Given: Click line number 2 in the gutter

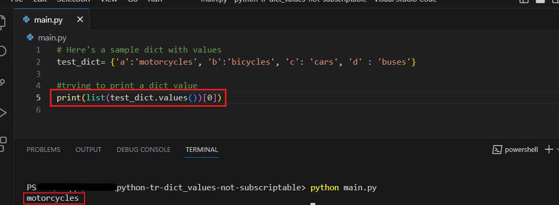Looking at the screenshot, I should click(38, 62).
